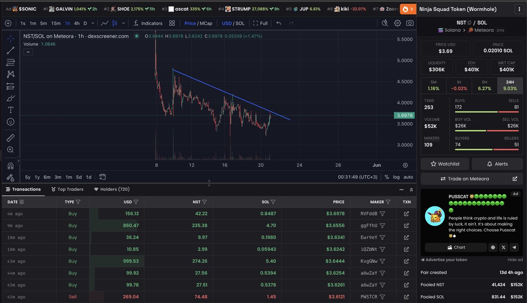Select the 5M stats period
Screen dimensions: 527x303
(x=433, y=86)
